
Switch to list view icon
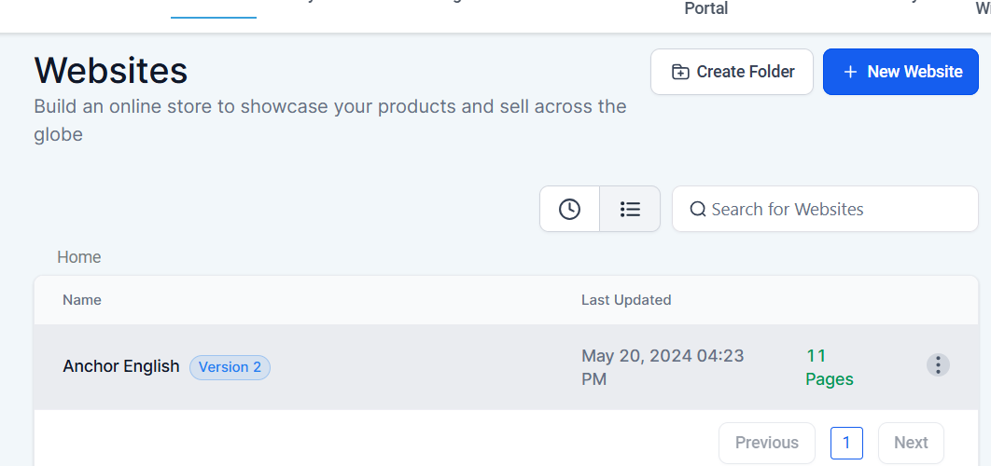pyautogui.click(x=630, y=209)
